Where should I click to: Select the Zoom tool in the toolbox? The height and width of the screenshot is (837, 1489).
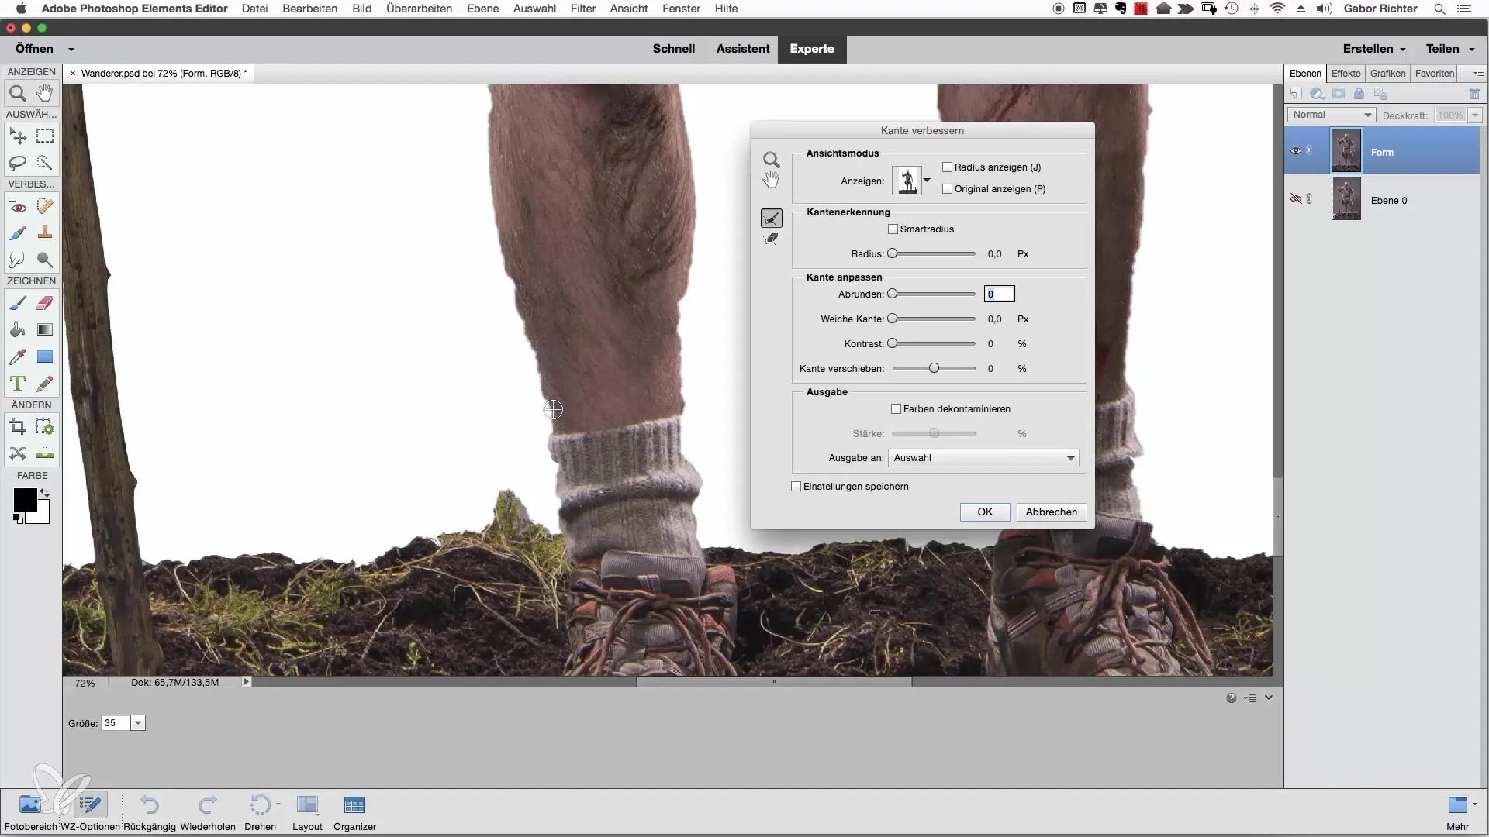[x=17, y=94]
